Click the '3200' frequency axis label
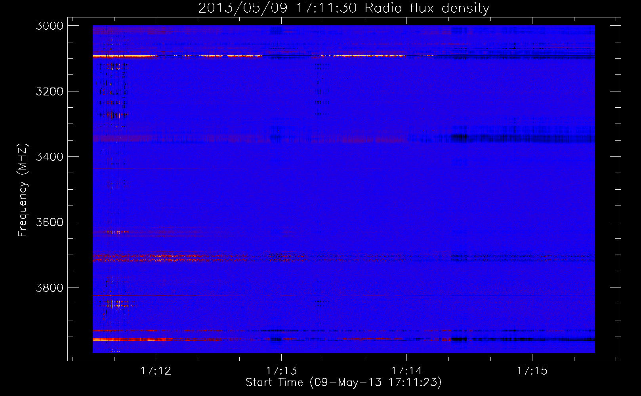This screenshot has height=396, width=641. [x=50, y=91]
